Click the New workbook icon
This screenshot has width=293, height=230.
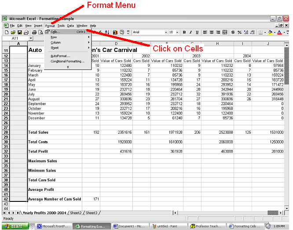(x=7, y=33)
